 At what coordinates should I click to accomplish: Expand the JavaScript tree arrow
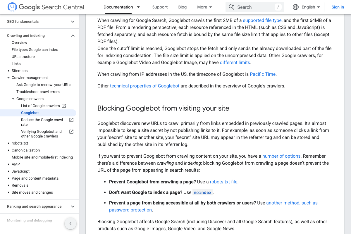[8, 171]
